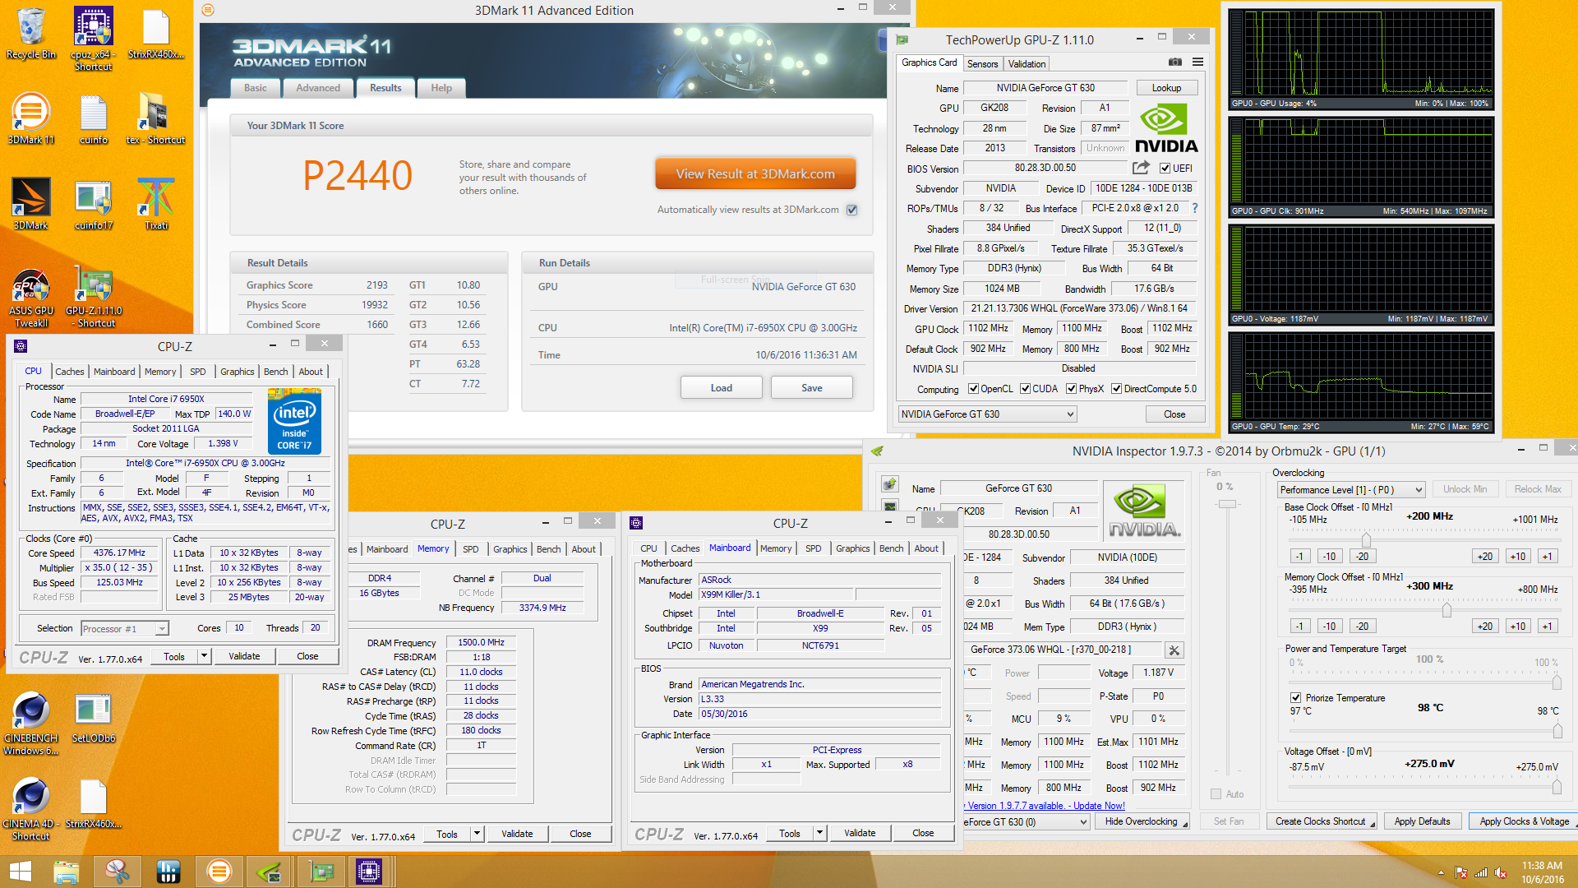Click the Save button in Run Details
Screen dimensions: 1578x888
[811, 388]
